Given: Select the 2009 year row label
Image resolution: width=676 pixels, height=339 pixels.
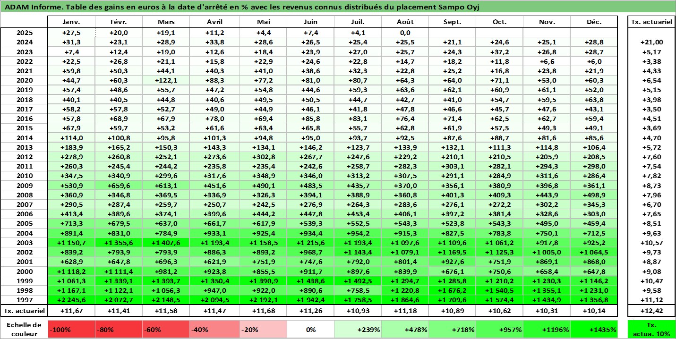Looking at the screenshot, I should (25, 186).
